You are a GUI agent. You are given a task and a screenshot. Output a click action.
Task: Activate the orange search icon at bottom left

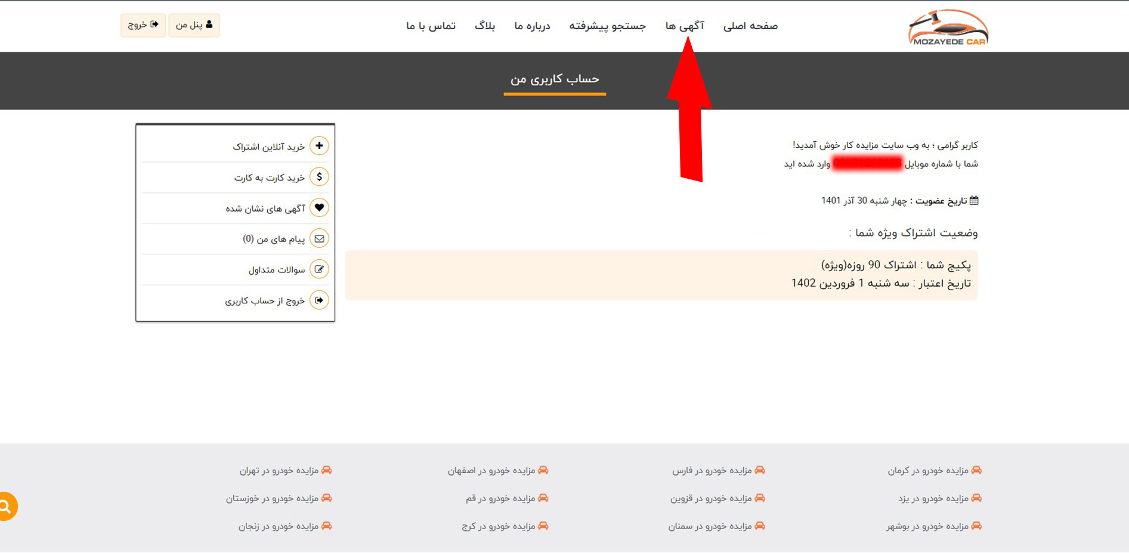click(6, 505)
